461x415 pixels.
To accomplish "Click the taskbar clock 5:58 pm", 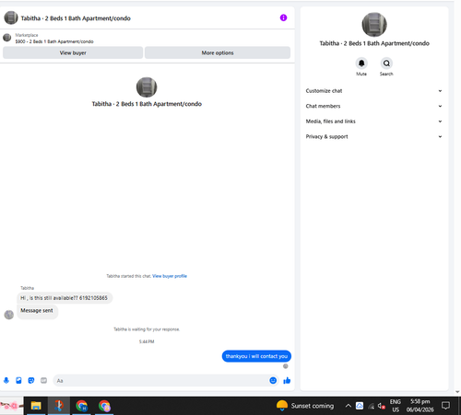I will pyautogui.click(x=420, y=406).
